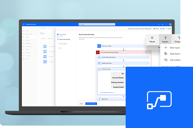
Task: Open the app launcher waffle icon
Action: click(24, 24)
